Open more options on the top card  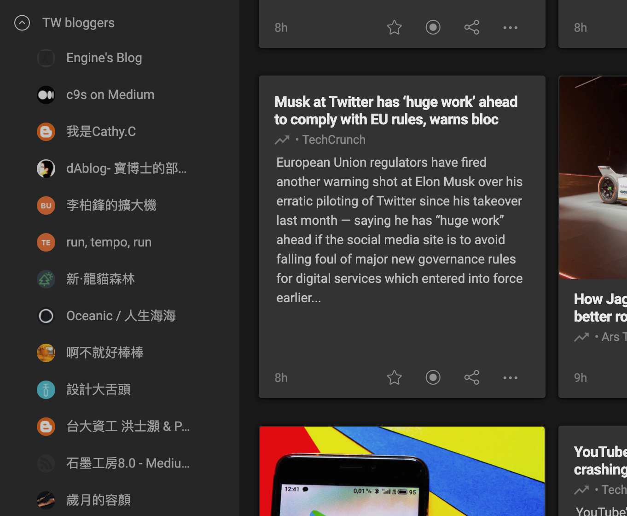[x=511, y=28]
